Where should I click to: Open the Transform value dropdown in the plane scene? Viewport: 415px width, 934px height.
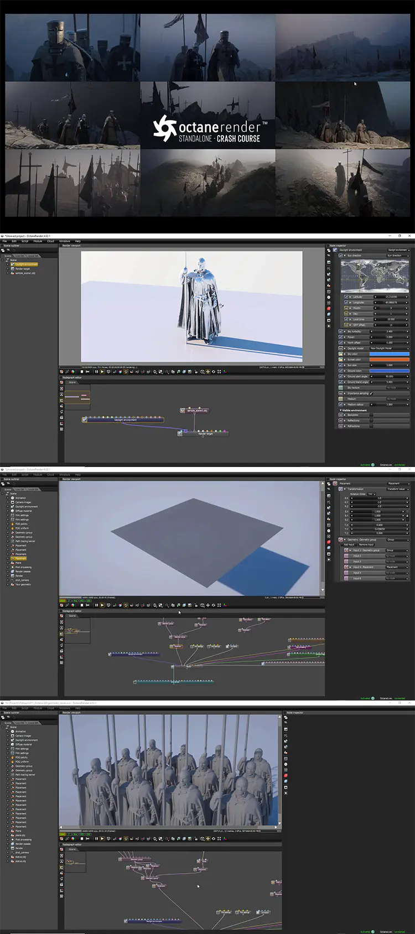[398, 489]
